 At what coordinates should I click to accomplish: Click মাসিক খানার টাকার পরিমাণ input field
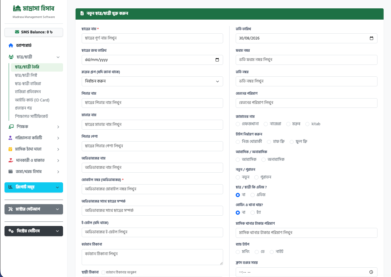coord(306,233)
